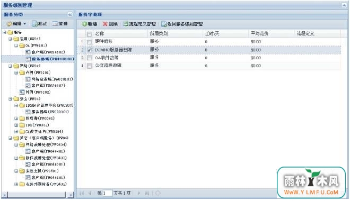The image size is (350, 201).
Task: Collapse the 安全(PW03) tree node
Action: (10, 99)
